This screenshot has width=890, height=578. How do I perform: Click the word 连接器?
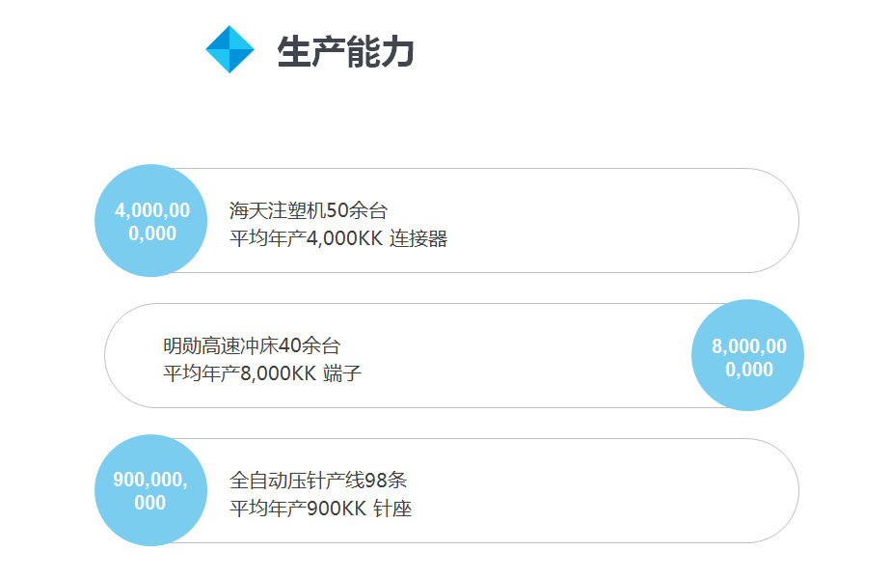click(x=418, y=239)
